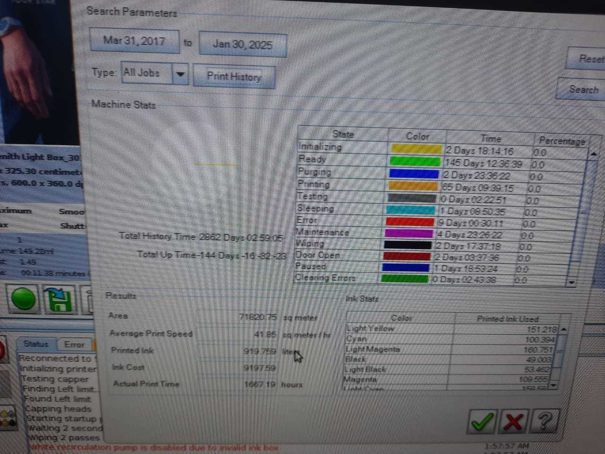605x454 pixels.
Task: Click the red stop icon at left edge
Action: (x=2, y=350)
